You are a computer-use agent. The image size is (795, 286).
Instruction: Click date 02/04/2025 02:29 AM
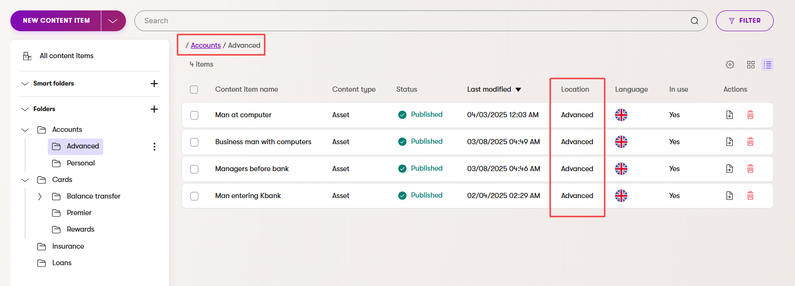coord(503,196)
